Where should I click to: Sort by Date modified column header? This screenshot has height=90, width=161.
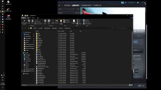(x=63, y=31)
